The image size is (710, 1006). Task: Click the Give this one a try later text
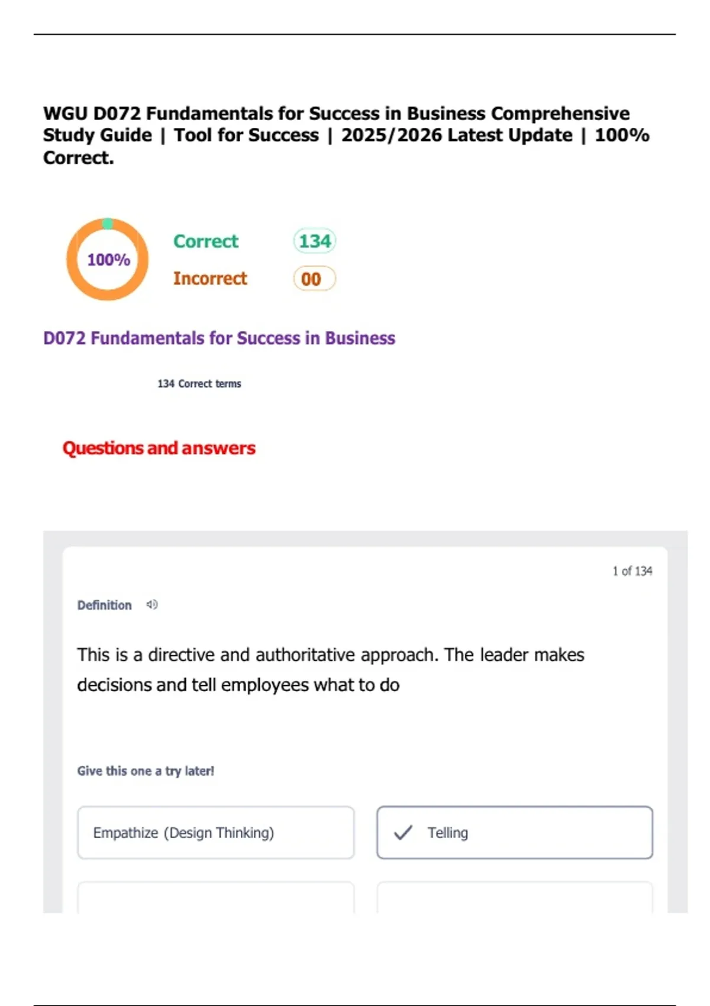point(146,771)
